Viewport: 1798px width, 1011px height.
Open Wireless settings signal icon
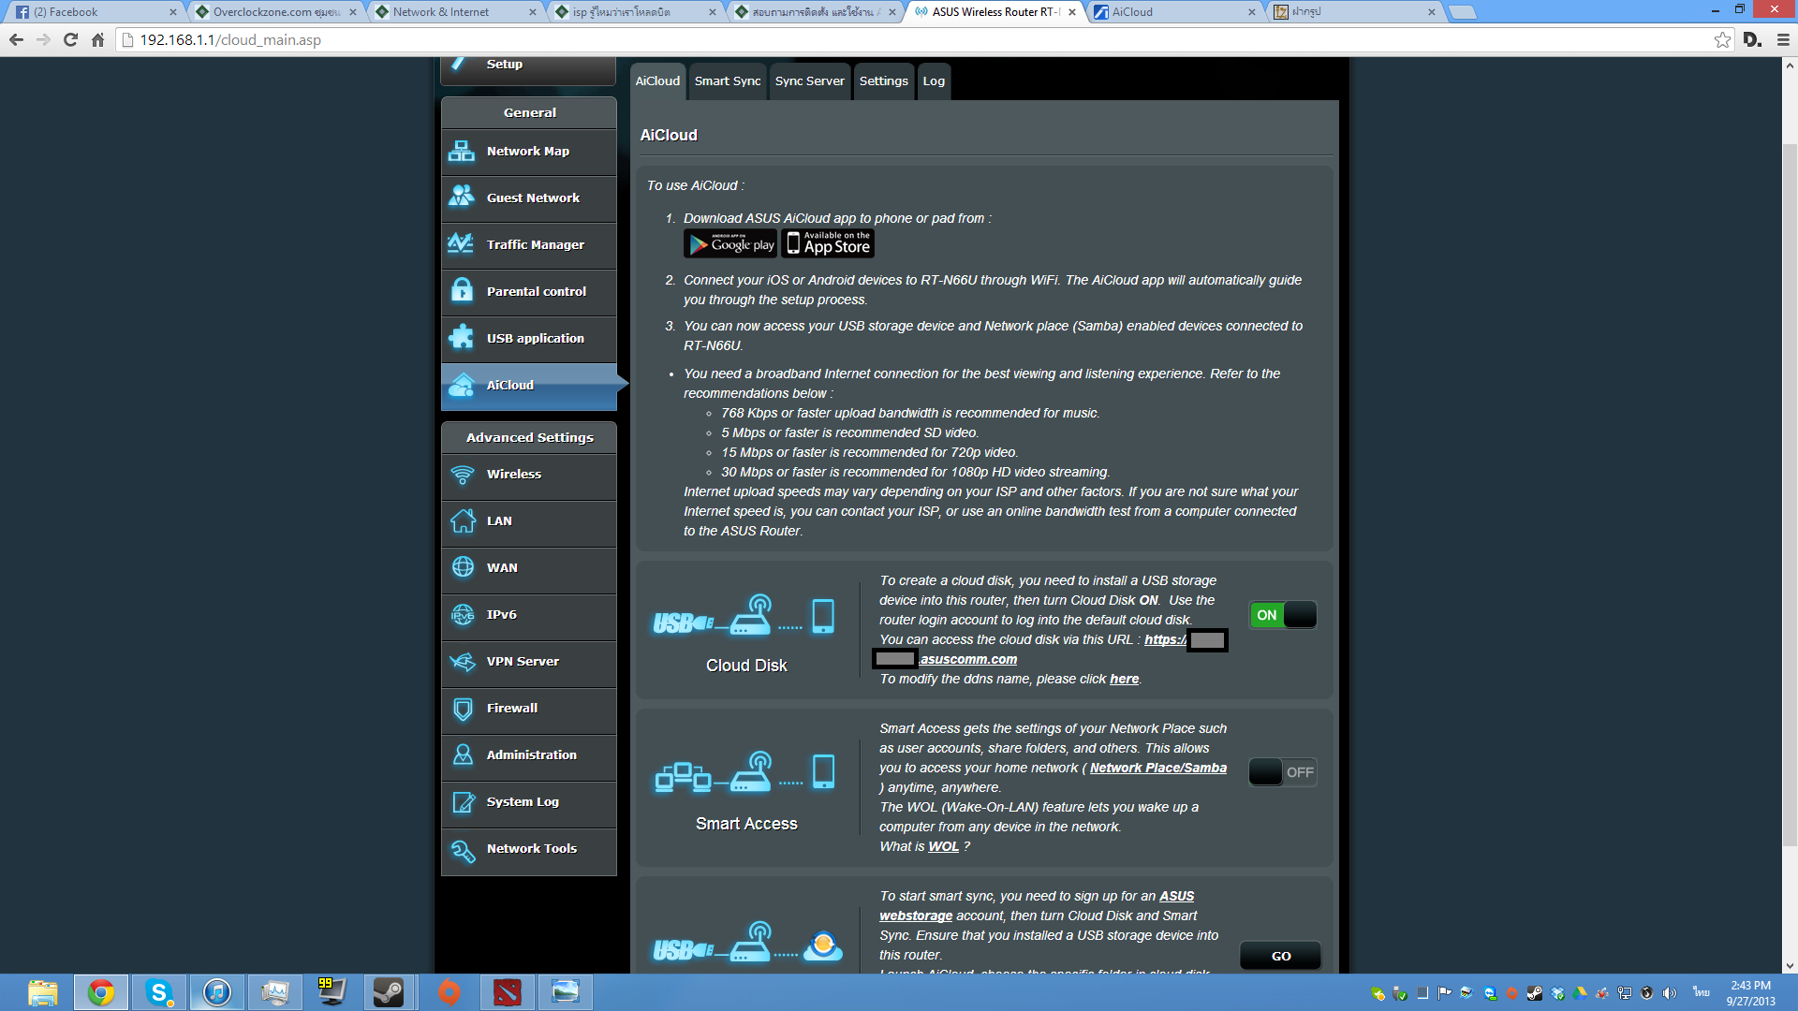(462, 475)
